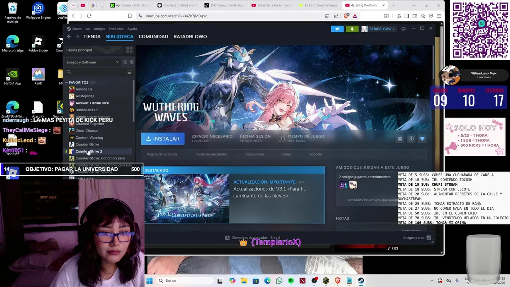Open Brave Shields lion icon

(346, 16)
